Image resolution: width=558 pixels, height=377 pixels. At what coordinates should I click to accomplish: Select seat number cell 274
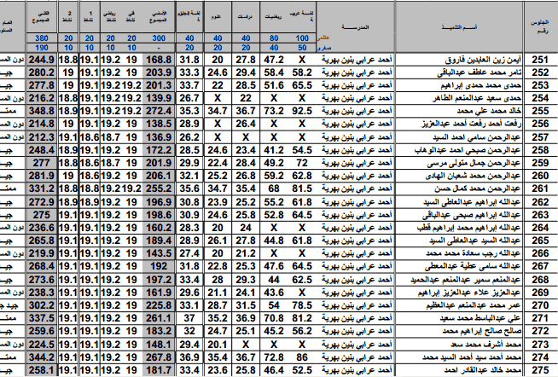(540, 357)
